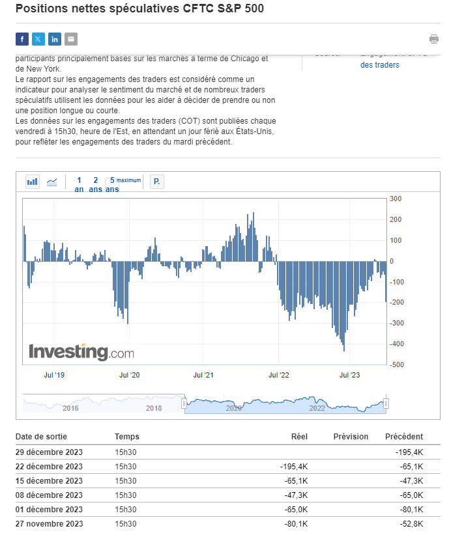449x537 pixels.
Task: Show the 'maximum' time range
Action: (x=129, y=180)
